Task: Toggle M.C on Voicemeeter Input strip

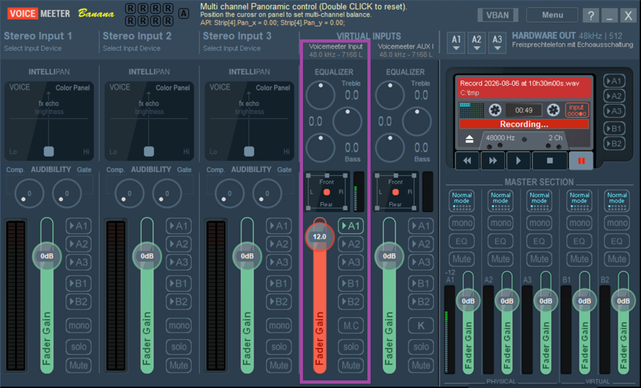Action: [351, 325]
